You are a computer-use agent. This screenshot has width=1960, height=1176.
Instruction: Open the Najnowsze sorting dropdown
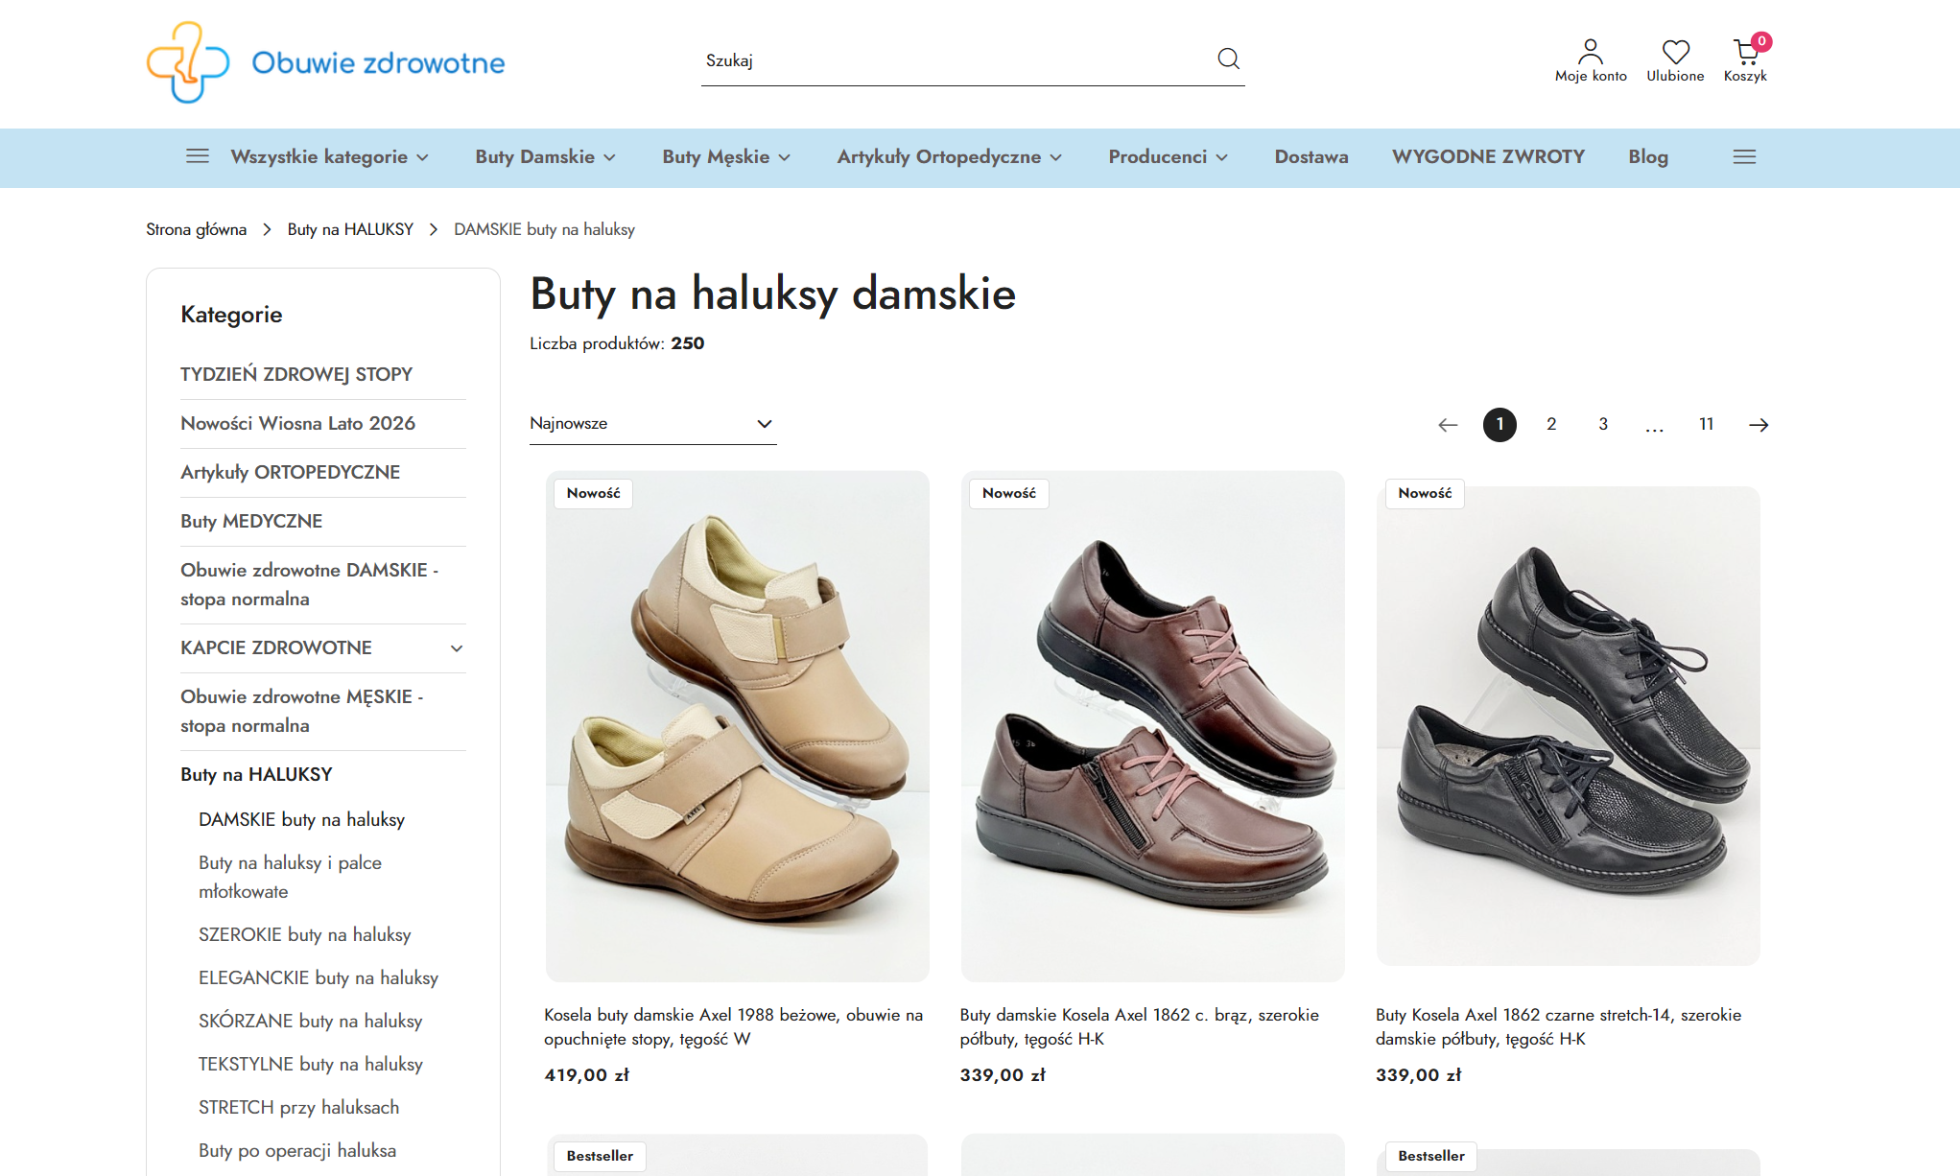pyautogui.click(x=652, y=423)
